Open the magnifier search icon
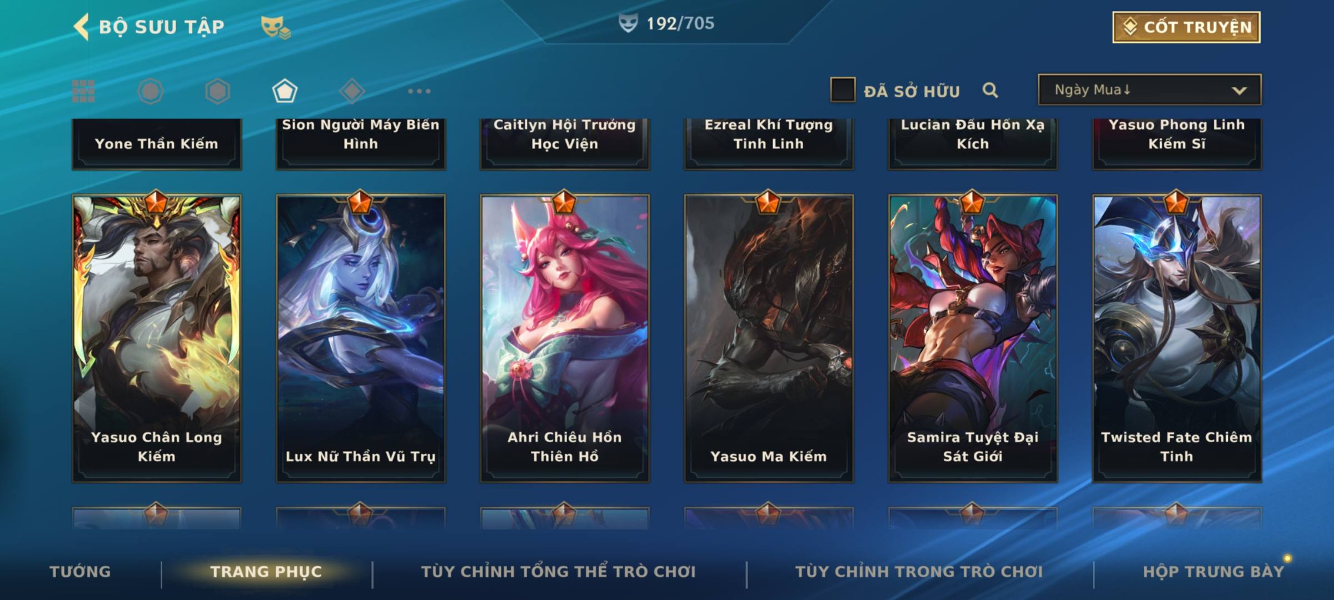Image resolution: width=1334 pixels, height=600 pixels. (990, 90)
